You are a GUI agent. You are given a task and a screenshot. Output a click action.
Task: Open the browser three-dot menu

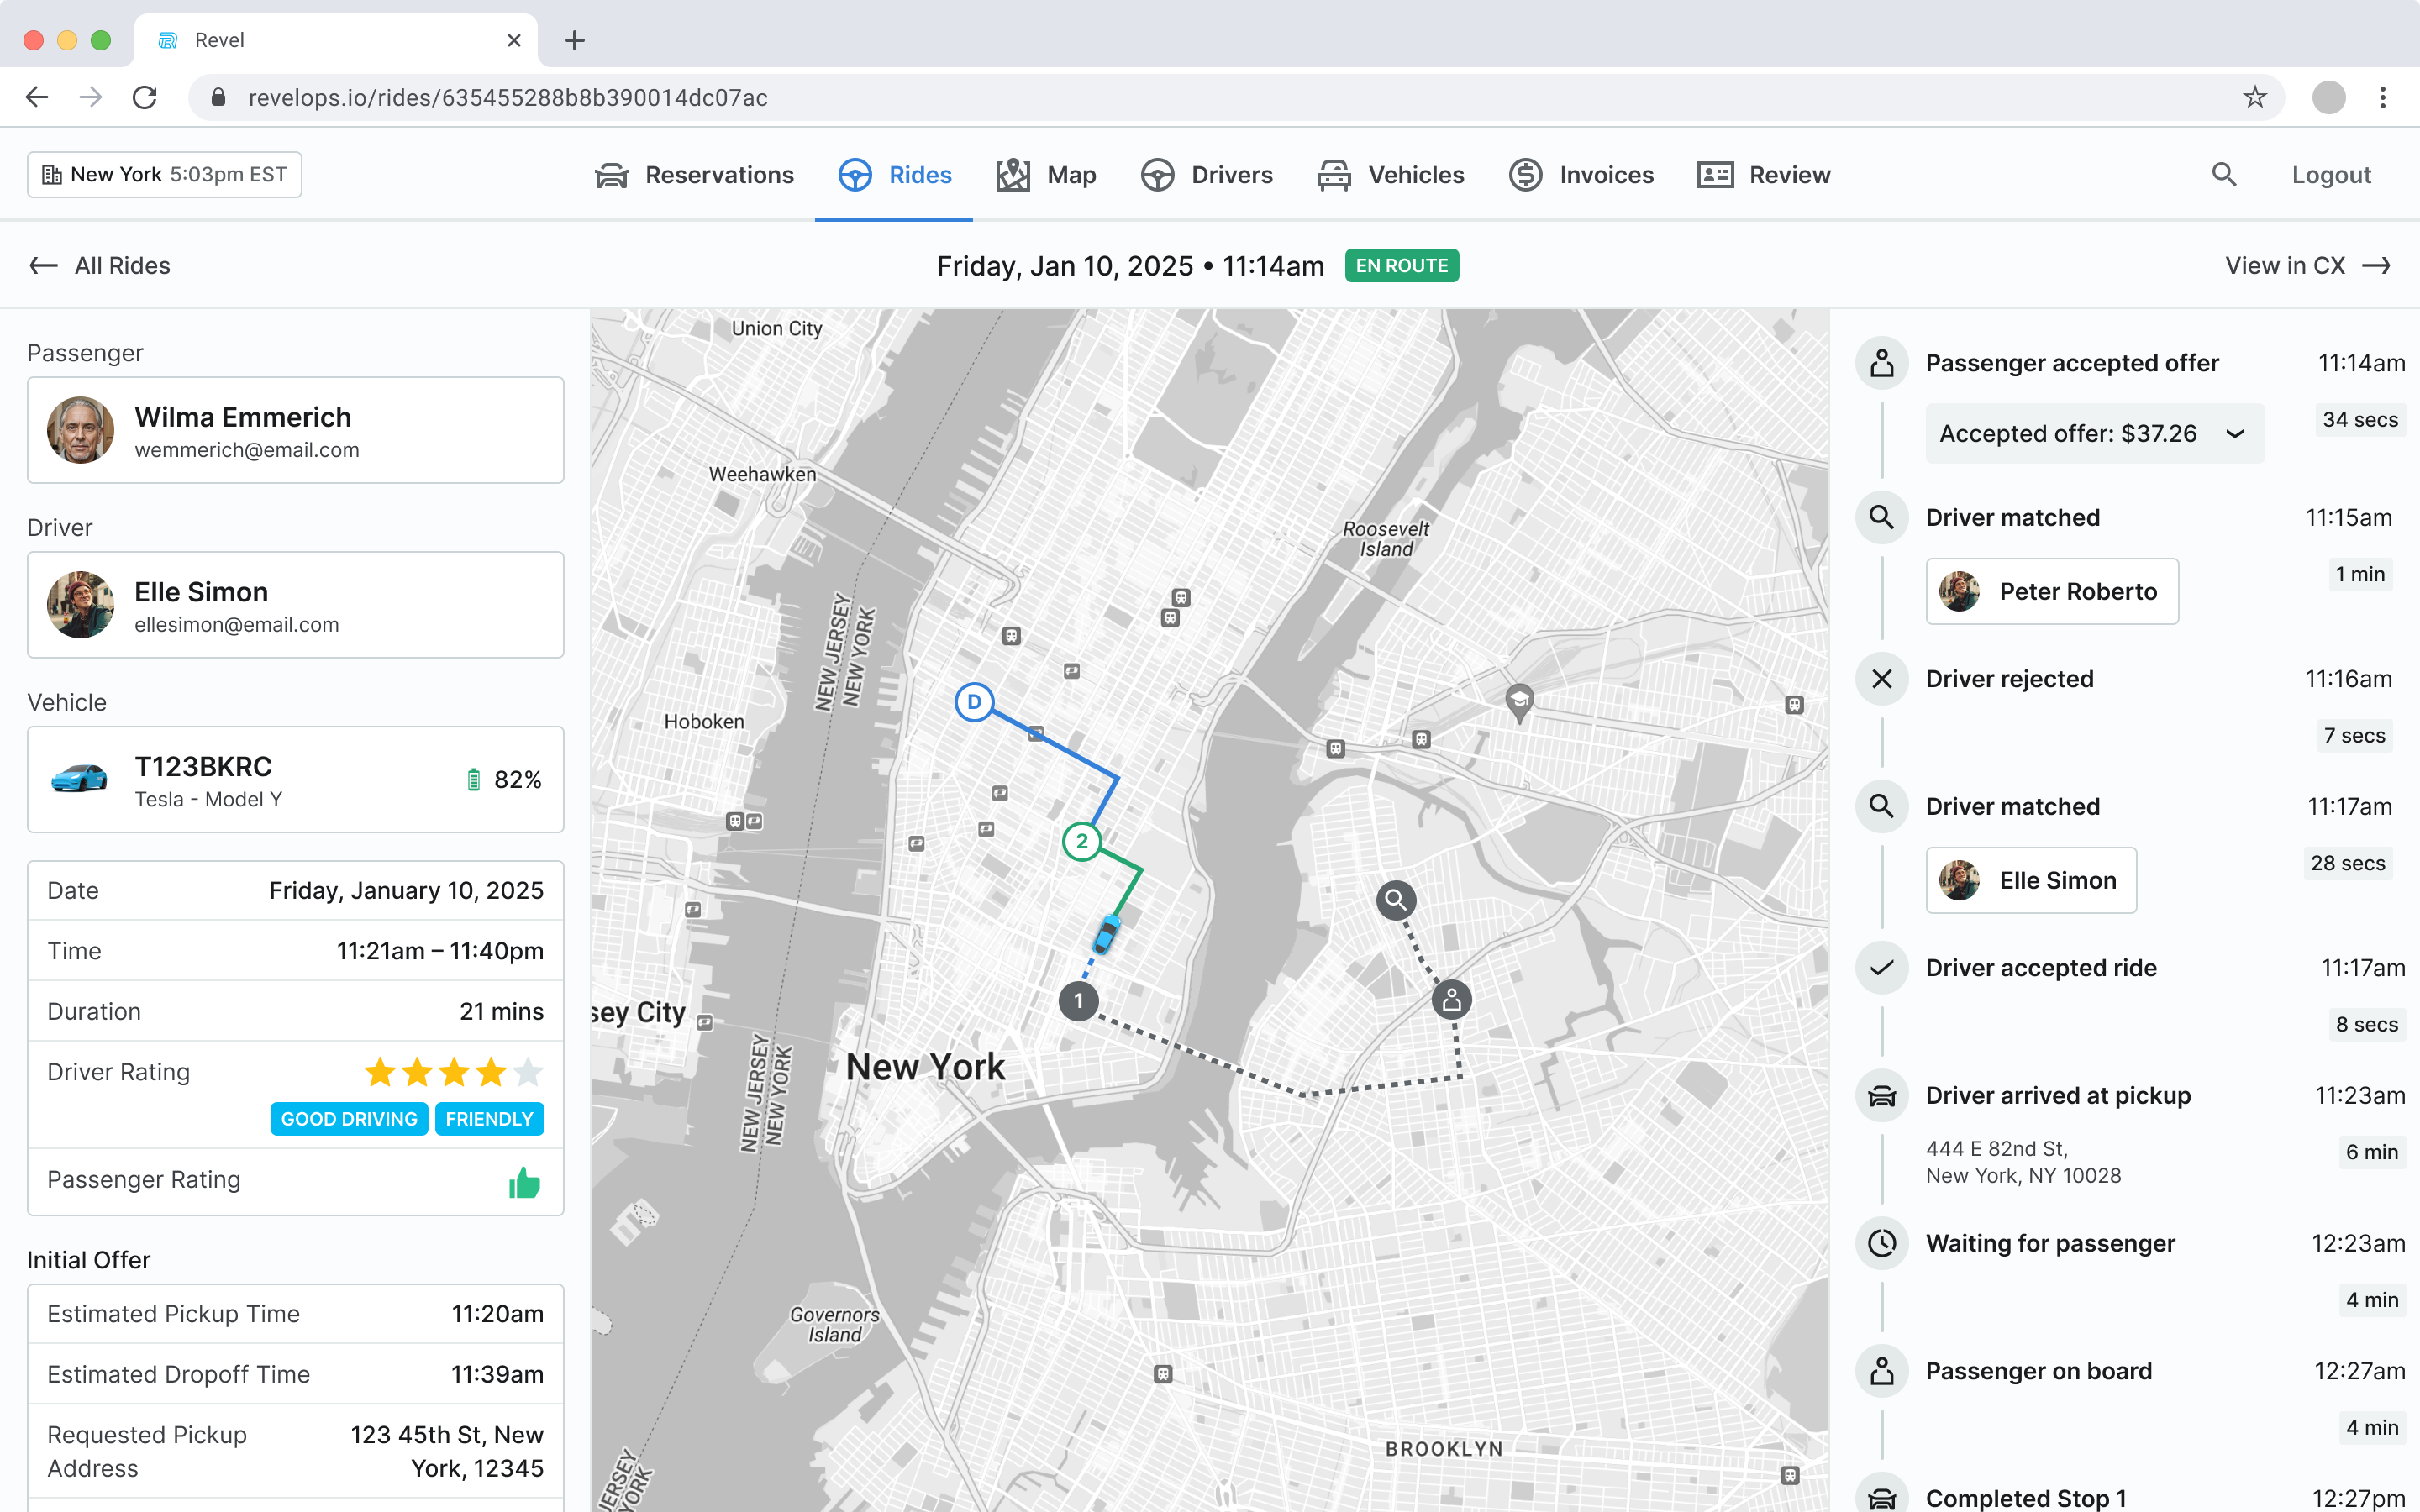[2383, 97]
